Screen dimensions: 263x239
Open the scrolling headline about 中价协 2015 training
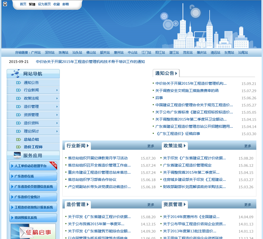click(x=90, y=62)
